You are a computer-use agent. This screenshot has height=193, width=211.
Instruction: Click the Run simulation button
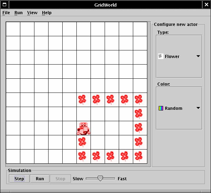[x=40, y=179]
